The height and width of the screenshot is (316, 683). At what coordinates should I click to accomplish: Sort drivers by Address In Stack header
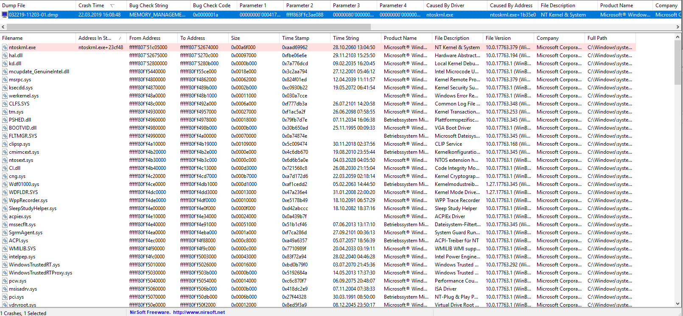pyautogui.click(x=101, y=38)
